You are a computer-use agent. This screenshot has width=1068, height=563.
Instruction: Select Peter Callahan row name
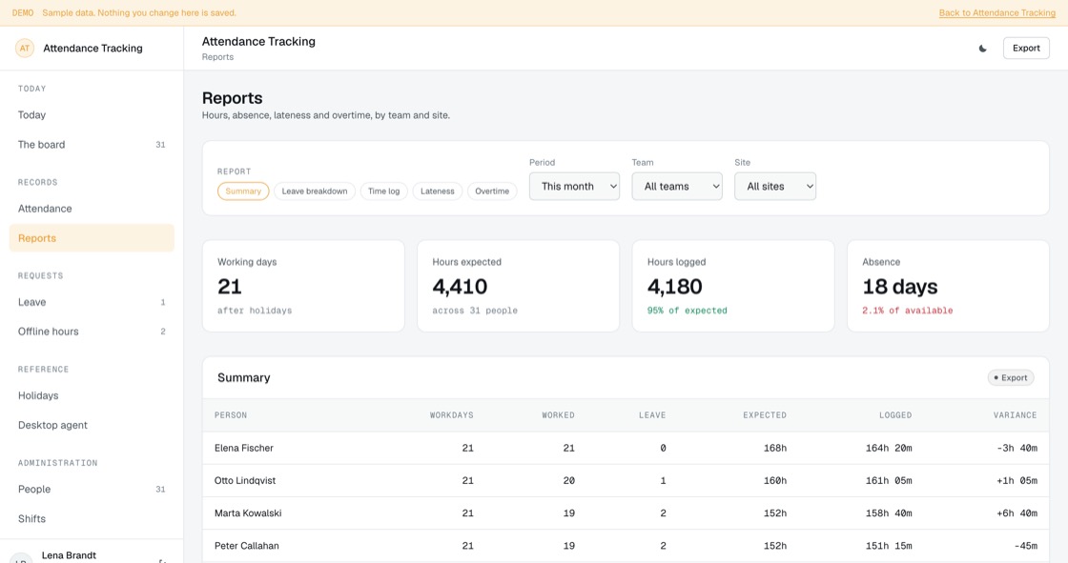tap(247, 546)
